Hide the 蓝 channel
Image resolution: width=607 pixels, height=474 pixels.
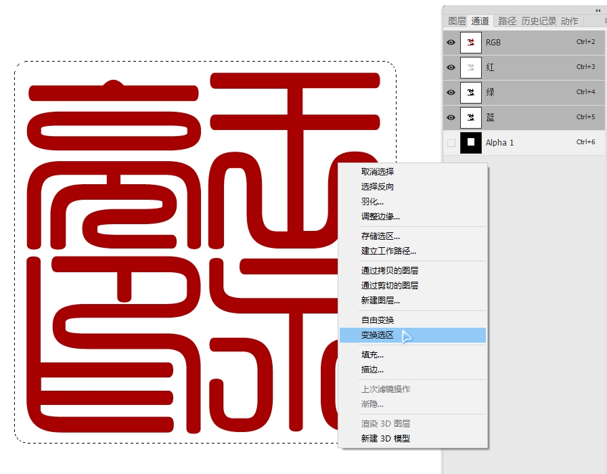tap(450, 117)
